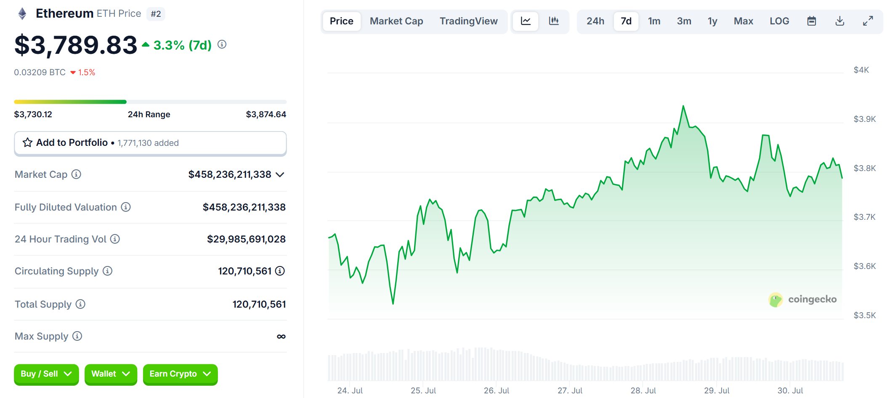Click the Circulating Supply label info icon

tap(107, 271)
